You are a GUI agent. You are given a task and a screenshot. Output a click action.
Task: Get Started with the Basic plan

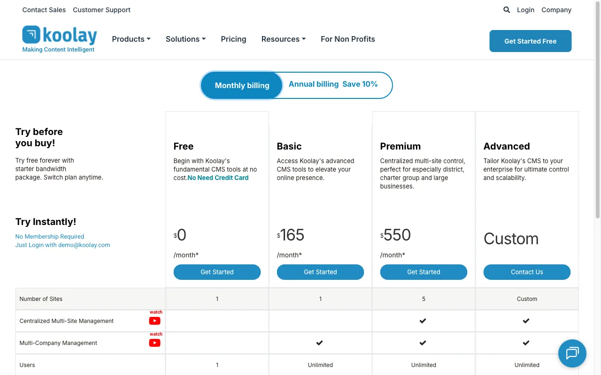point(320,272)
